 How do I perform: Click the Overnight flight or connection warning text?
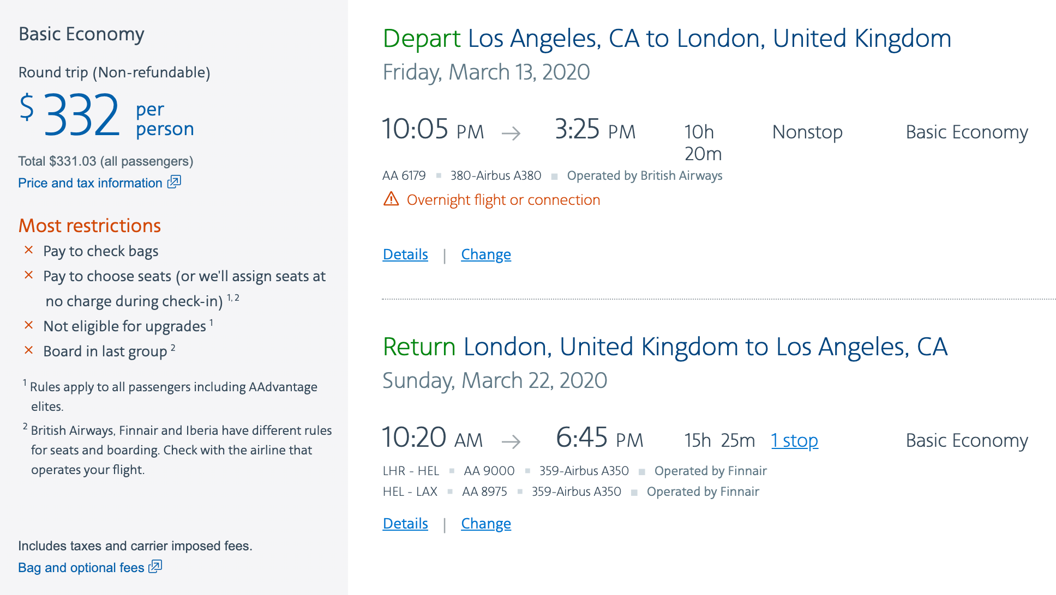pyautogui.click(x=503, y=200)
